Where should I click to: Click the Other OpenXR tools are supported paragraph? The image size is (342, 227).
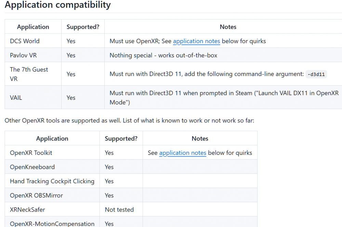(x=129, y=120)
